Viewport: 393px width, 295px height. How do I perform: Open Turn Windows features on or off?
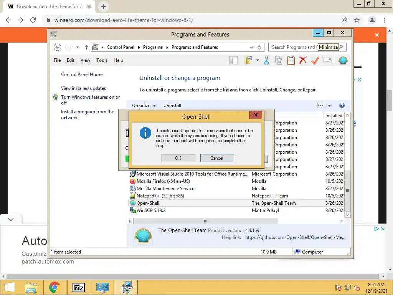[90, 100]
